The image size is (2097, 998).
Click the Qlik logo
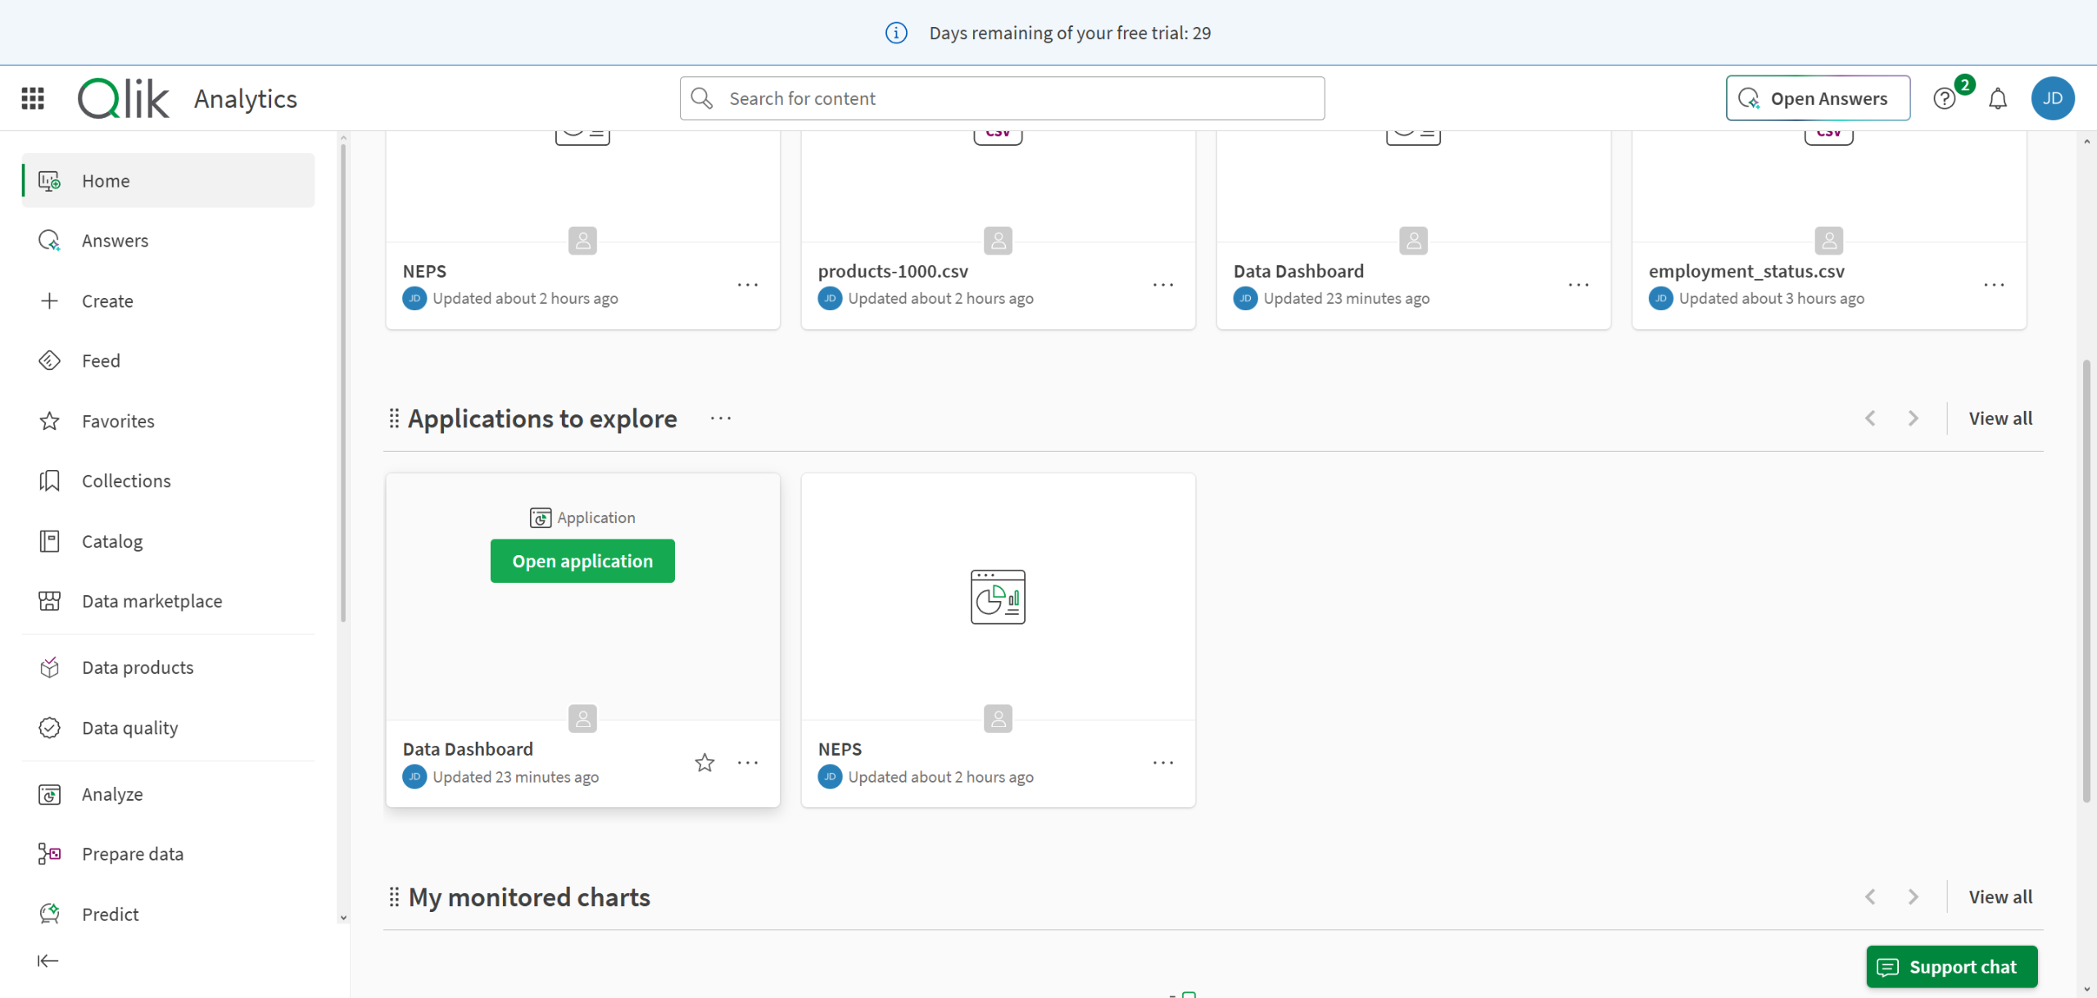coord(124,98)
